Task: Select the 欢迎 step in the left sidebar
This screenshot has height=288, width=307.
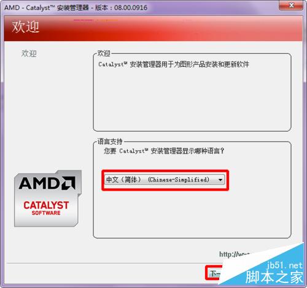Action: [29, 54]
